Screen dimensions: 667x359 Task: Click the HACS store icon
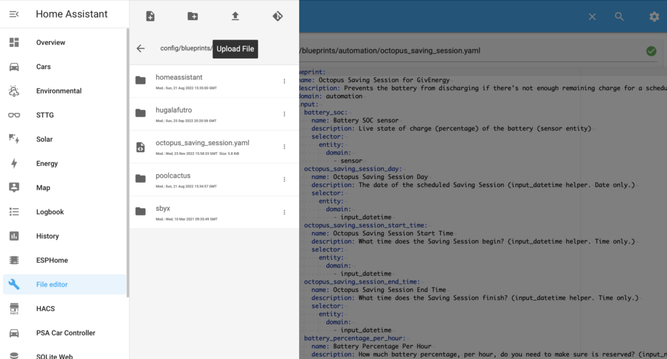[14, 308]
